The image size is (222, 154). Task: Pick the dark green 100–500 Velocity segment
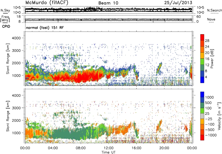pos(202,105)
